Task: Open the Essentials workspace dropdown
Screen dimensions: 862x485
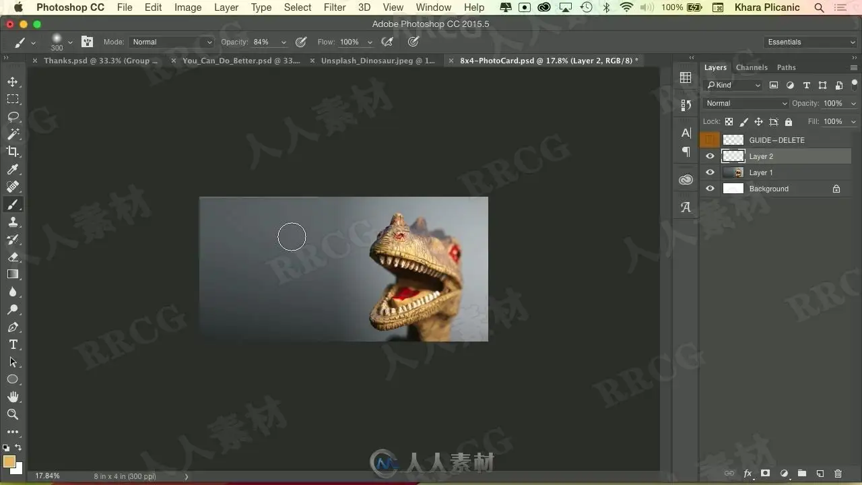Action: pyautogui.click(x=811, y=42)
